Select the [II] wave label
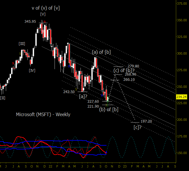This screenshot has height=171, width=189. pos(3,98)
